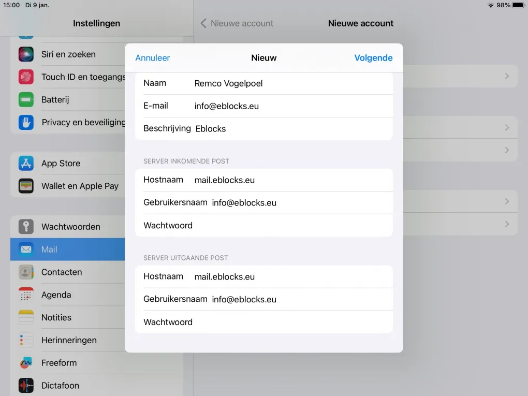Viewport: 528px width, 396px height.
Task: Open Herinneringen in the settings list
Action: click(69, 340)
